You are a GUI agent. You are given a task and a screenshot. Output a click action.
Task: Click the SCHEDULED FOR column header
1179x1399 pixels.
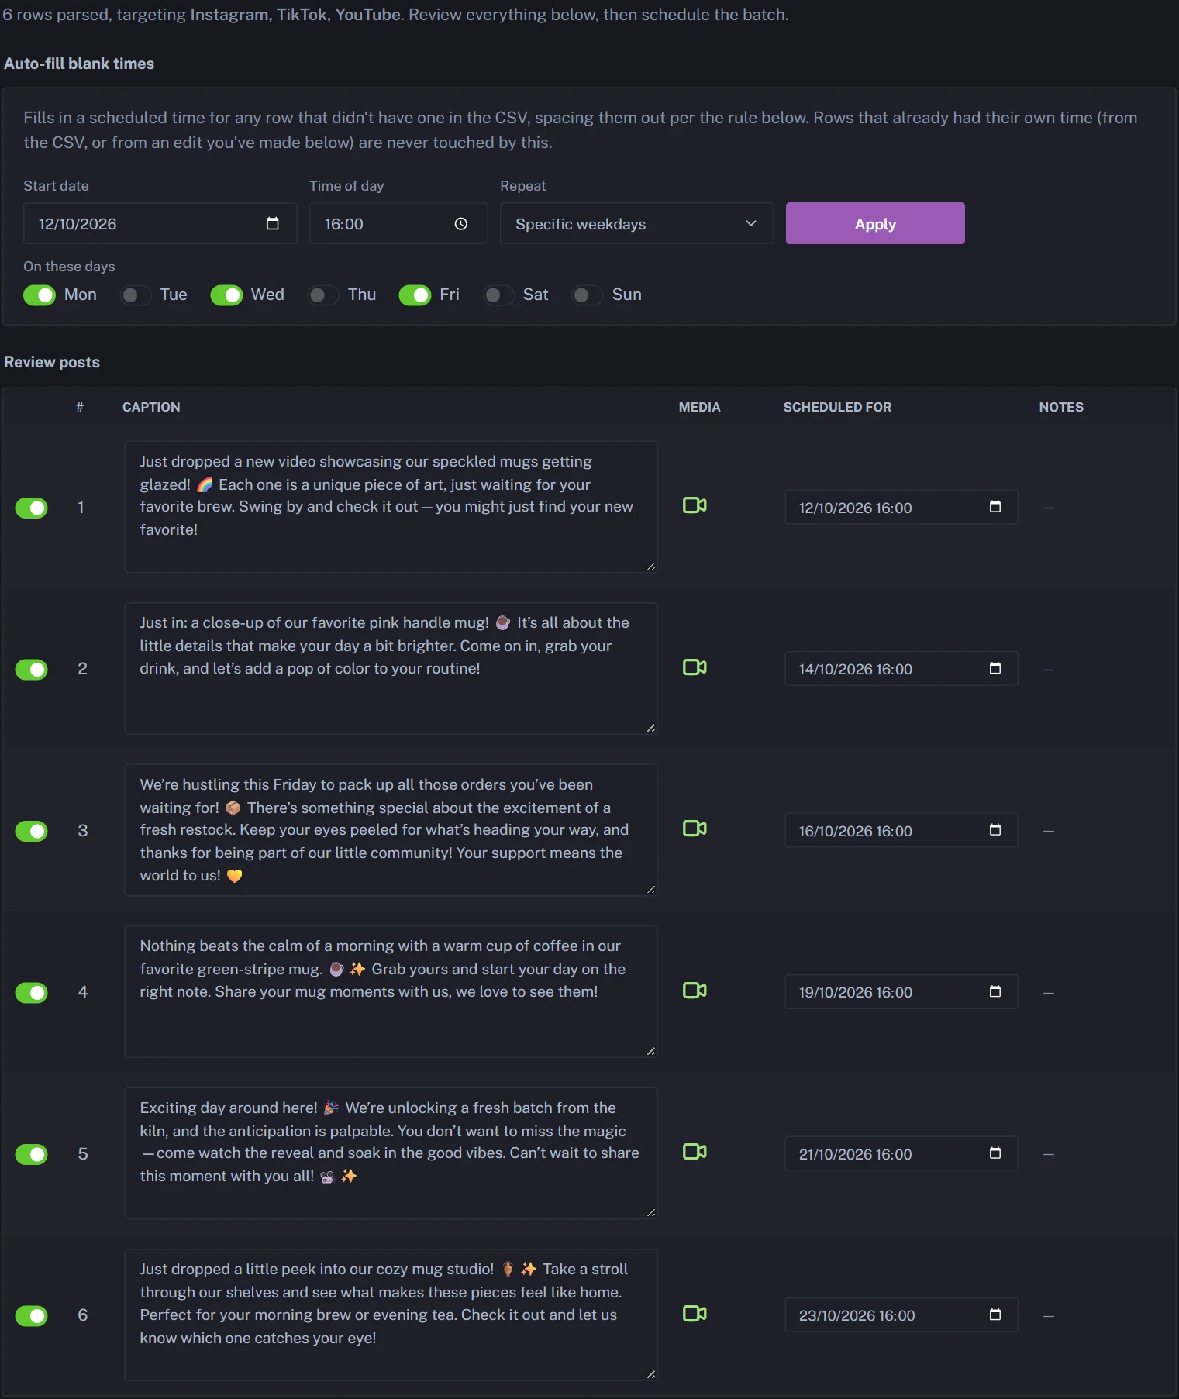pos(837,407)
